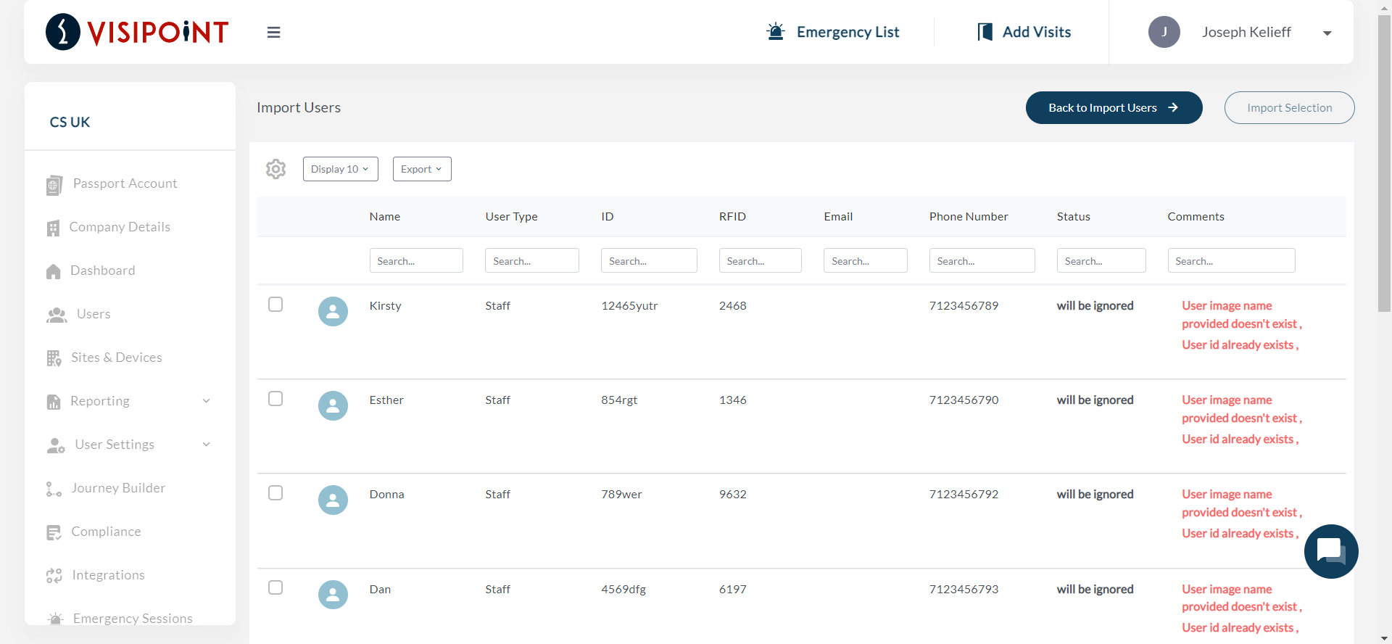The height and width of the screenshot is (644, 1392).
Task: Click the Journey Builder icon
Action: pos(54,490)
